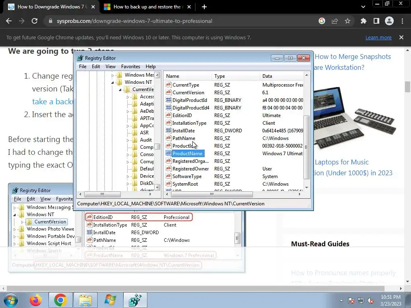Open the share page icon in the address bar
411x308 pixels.
pyautogui.click(x=335, y=21)
